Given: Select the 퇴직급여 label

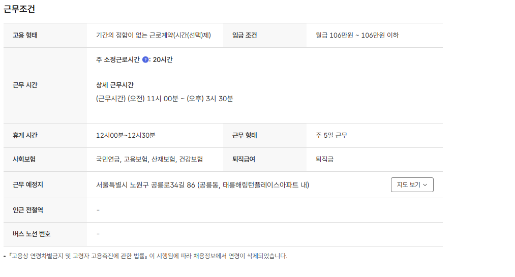Looking at the screenshot, I should pyautogui.click(x=244, y=160).
